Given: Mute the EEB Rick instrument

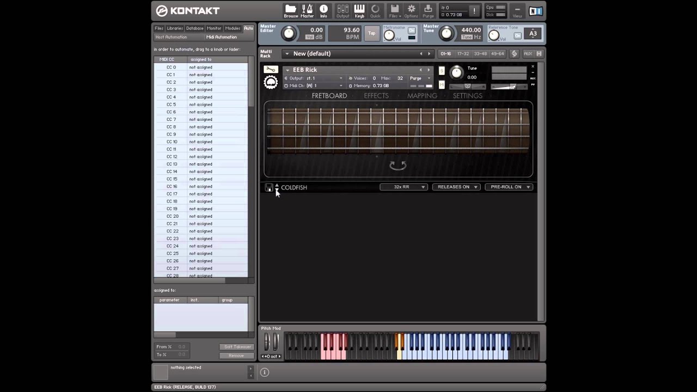Looking at the screenshot, I should pos(442,84).
